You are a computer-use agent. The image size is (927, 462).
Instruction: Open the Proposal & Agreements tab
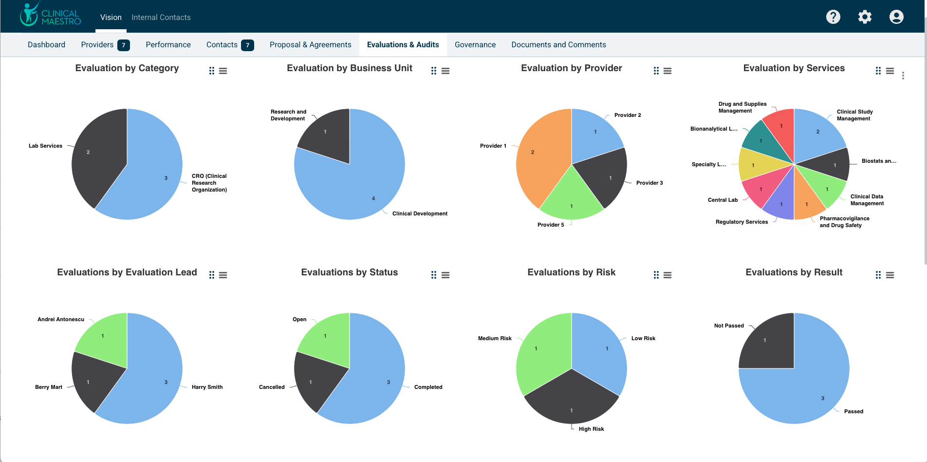[310, 45]
